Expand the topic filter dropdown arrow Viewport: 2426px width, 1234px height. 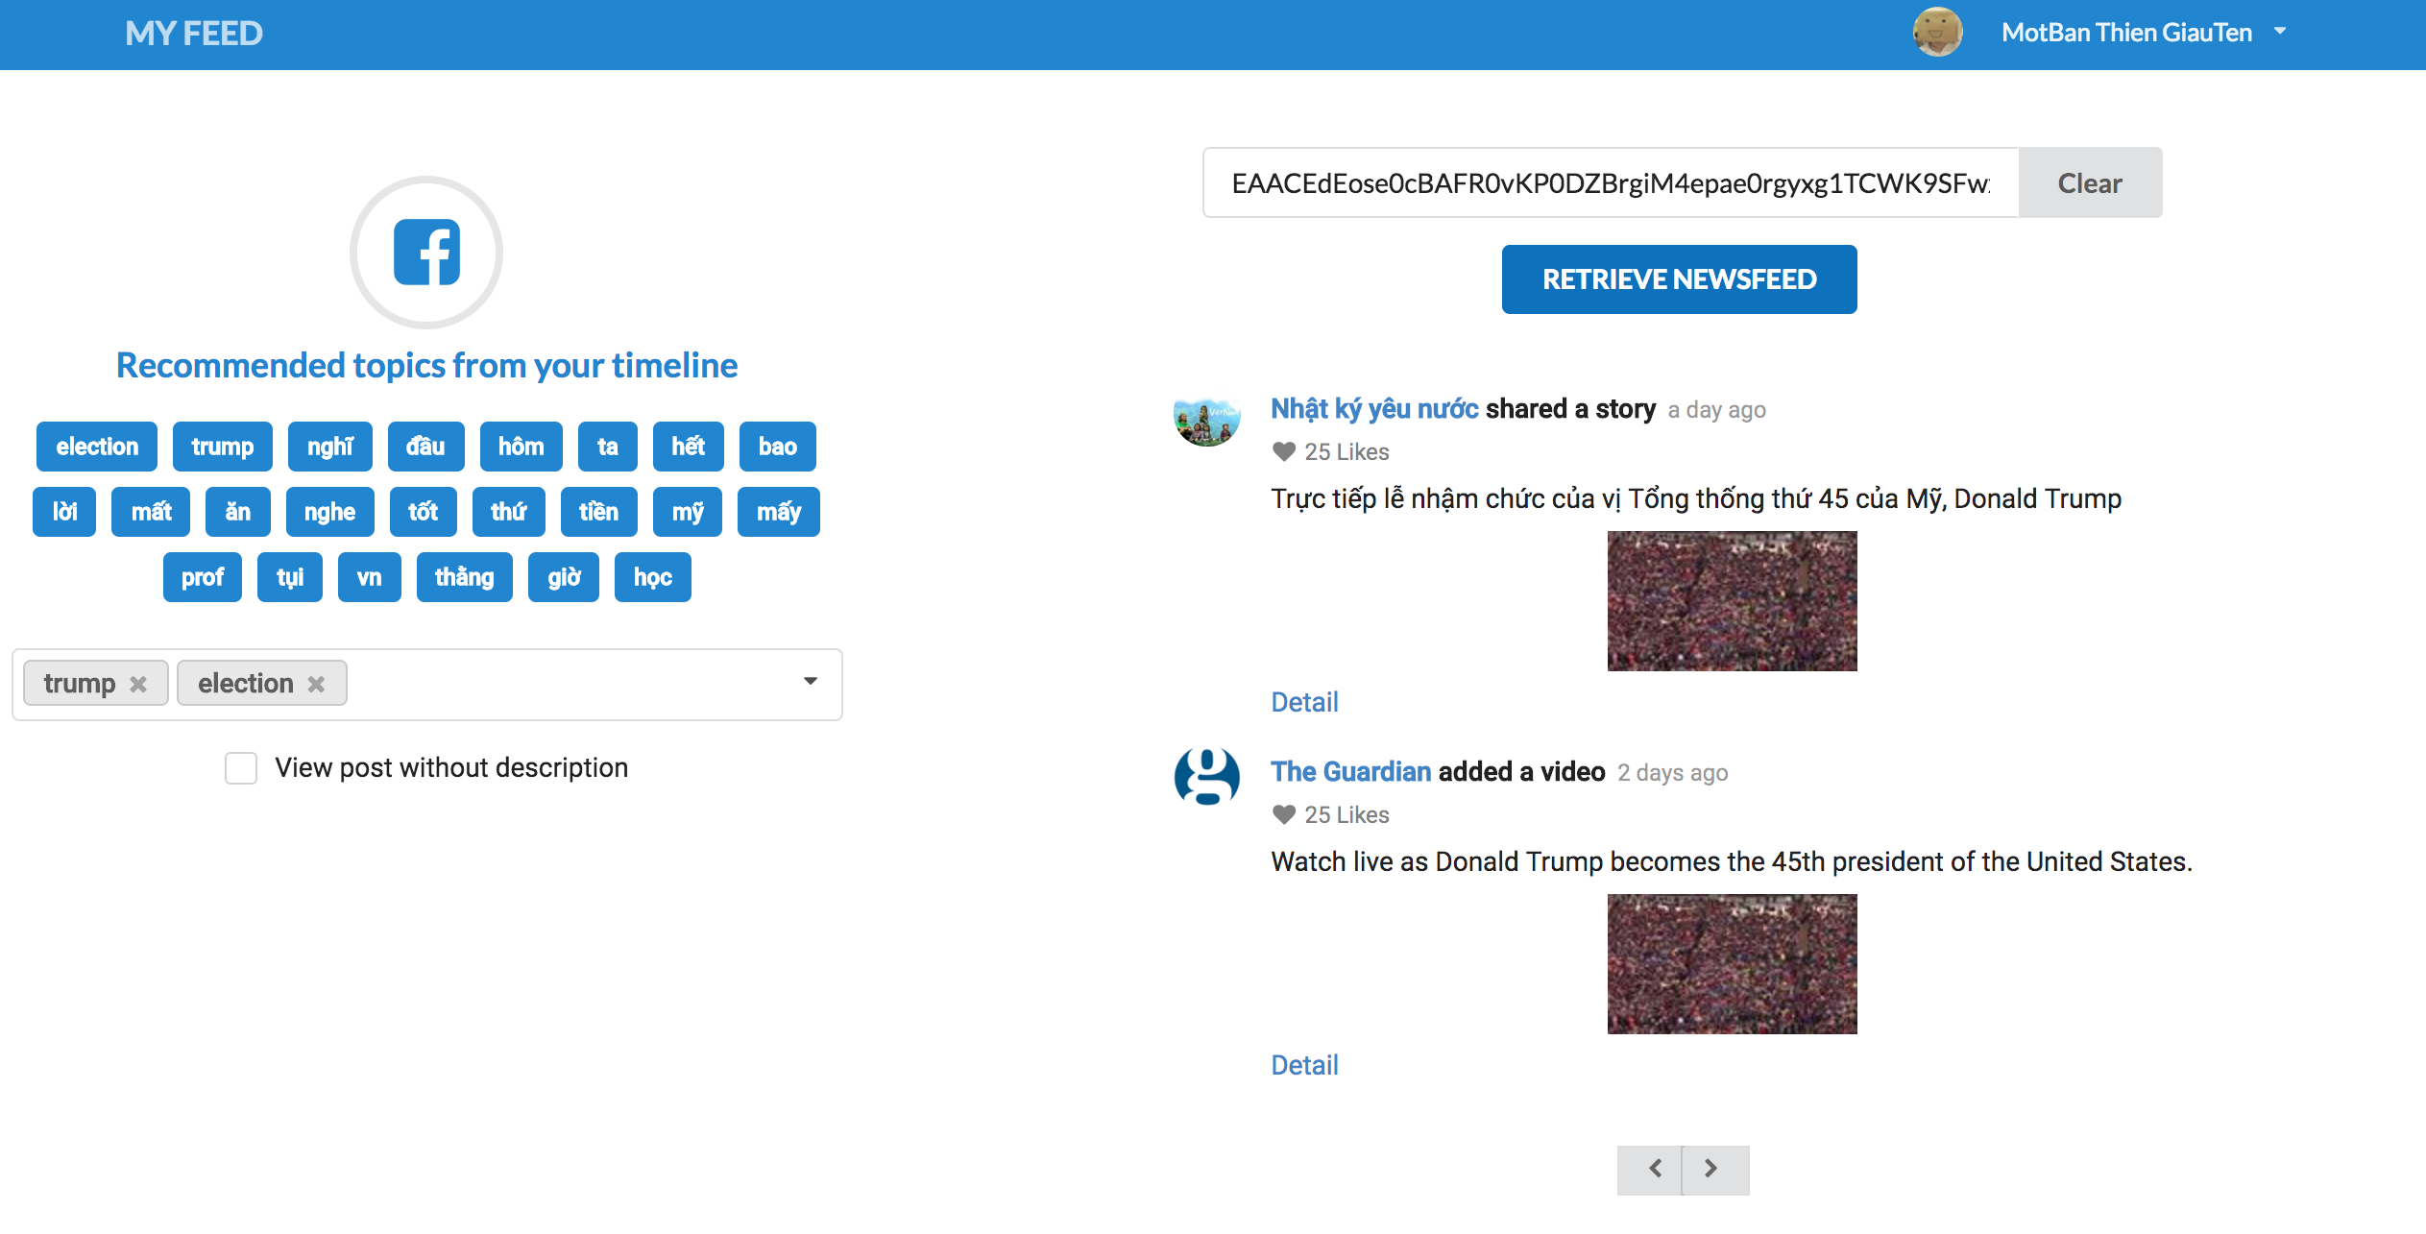tap(810, 682)
